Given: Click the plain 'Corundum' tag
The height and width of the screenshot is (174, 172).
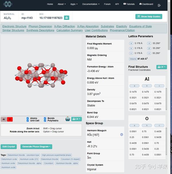Looking at the screenshot, I should [x=48, y=163].
